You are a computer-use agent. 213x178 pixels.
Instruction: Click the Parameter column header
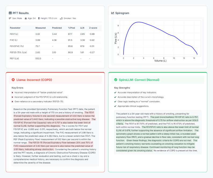point(15,28)
